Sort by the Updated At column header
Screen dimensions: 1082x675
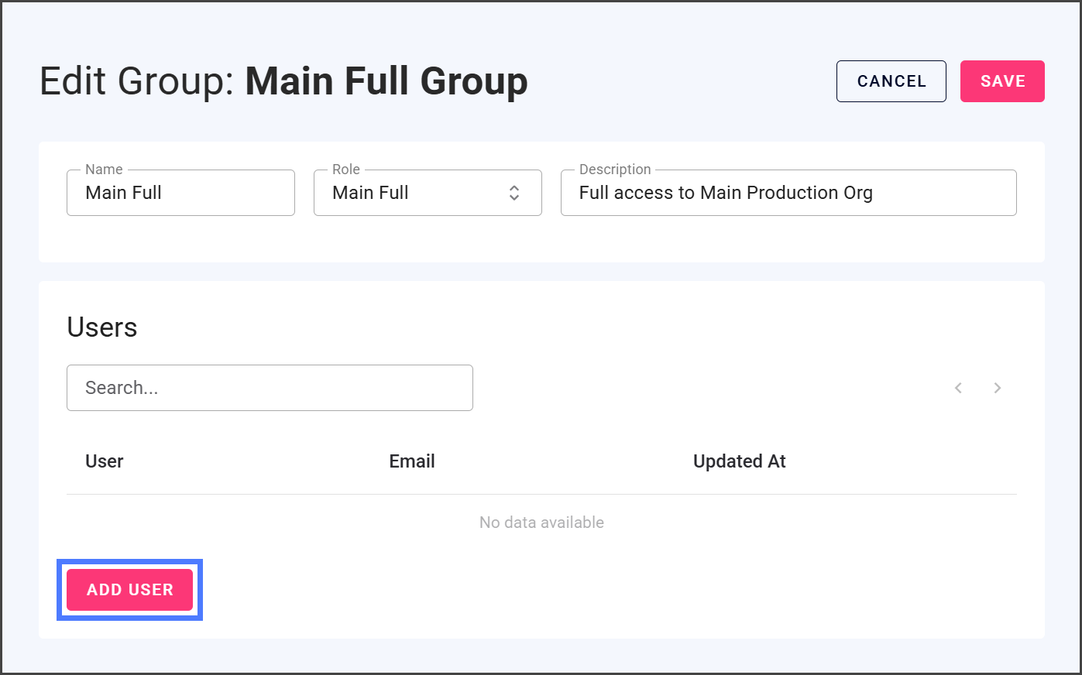pyautogui.click(x=739, y=461)
